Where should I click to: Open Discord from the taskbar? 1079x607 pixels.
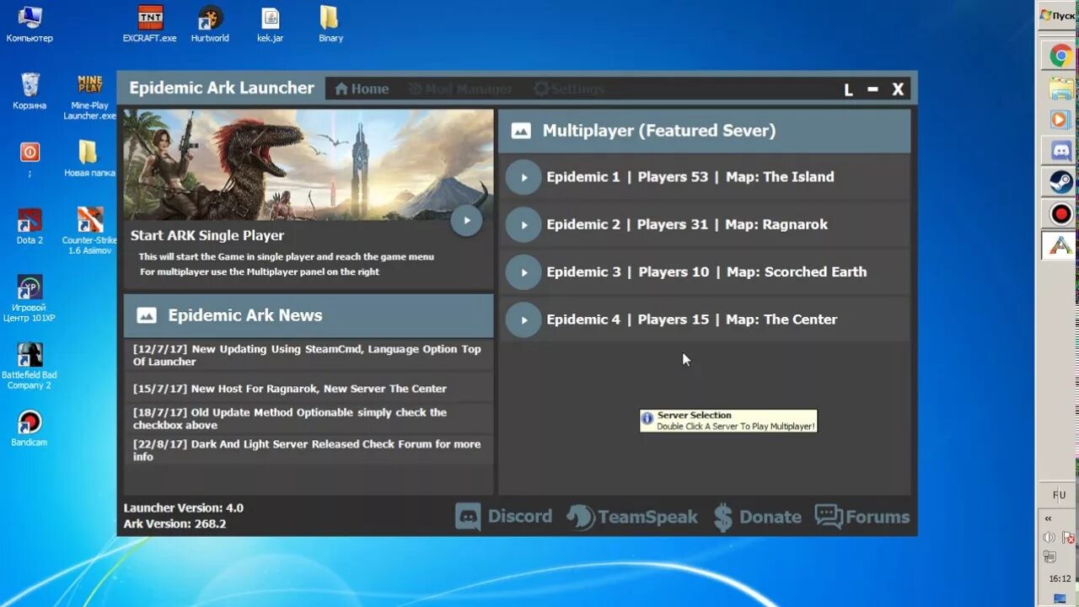(x=1060, y=151)
